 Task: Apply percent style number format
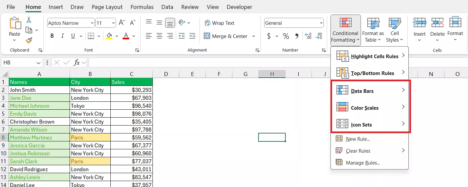pyautogui.click(x=286, y=36)
